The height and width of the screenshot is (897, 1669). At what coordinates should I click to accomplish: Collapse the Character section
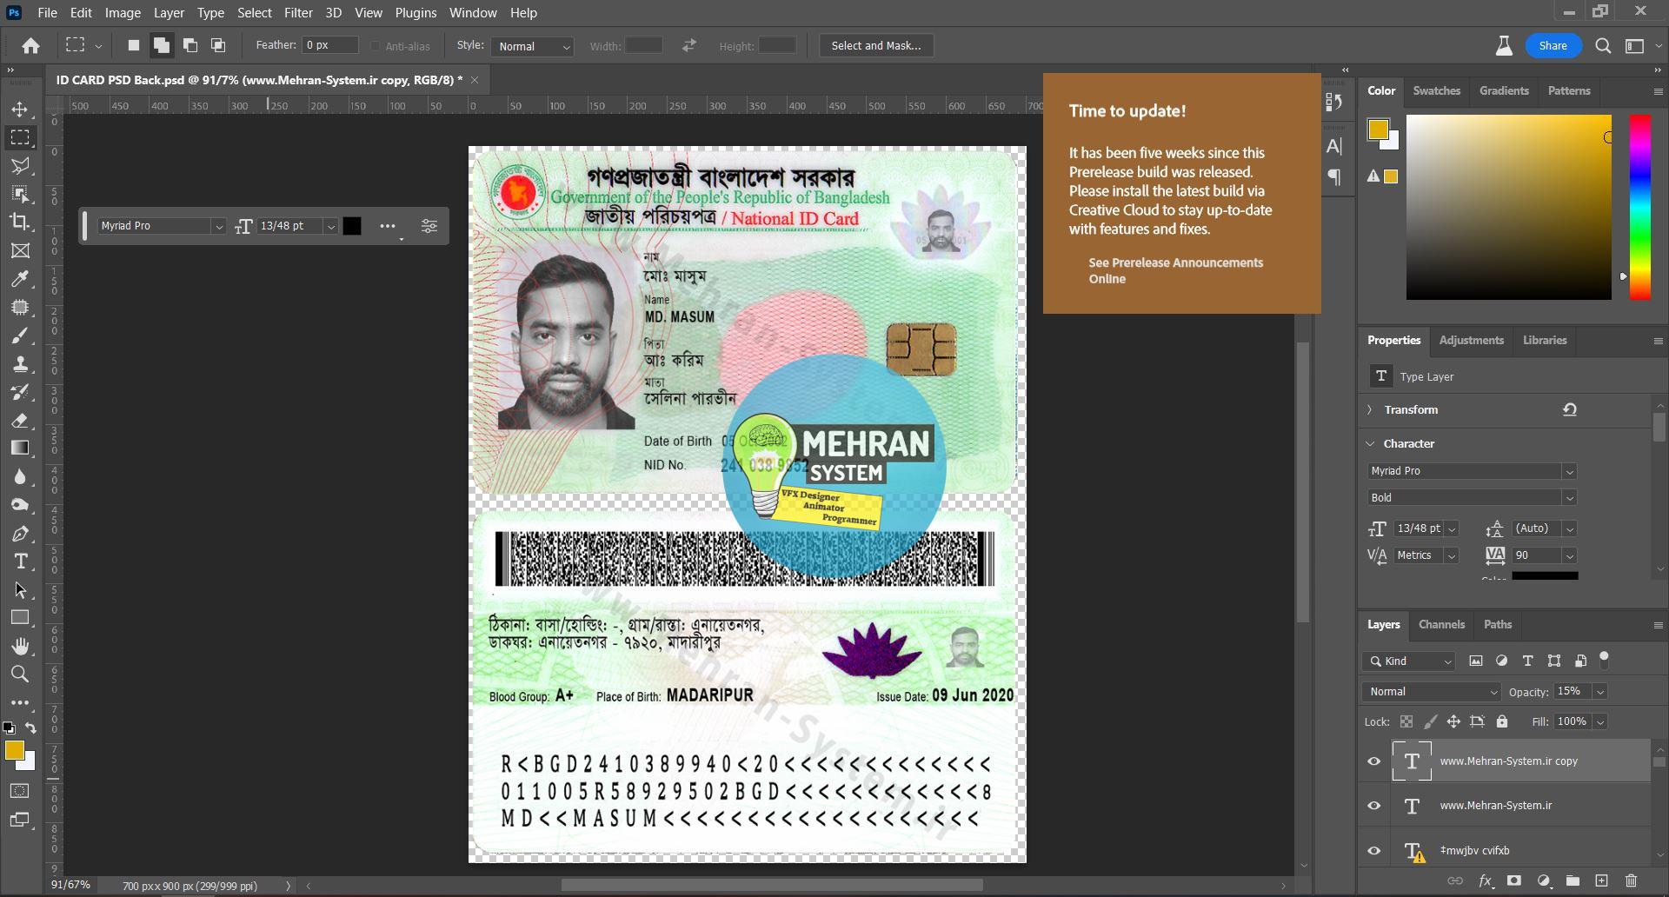click(1371, 443)
